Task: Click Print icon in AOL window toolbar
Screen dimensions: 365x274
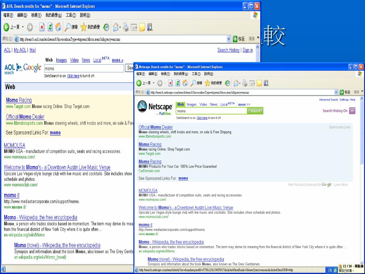Action: point(126,27)
